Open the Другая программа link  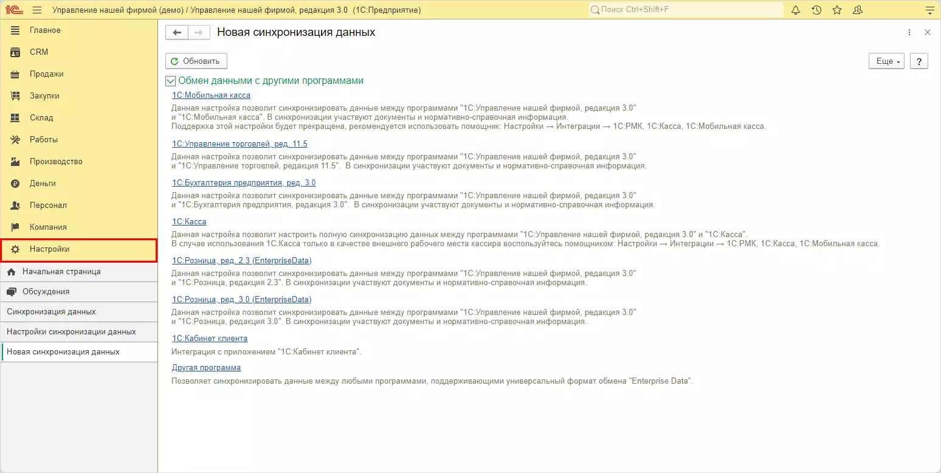point(206,368)
